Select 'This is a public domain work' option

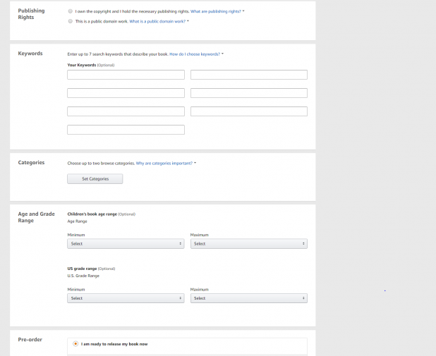click(71, 21)
